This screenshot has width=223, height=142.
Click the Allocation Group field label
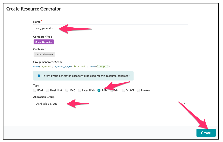click(x=44, y=97)
